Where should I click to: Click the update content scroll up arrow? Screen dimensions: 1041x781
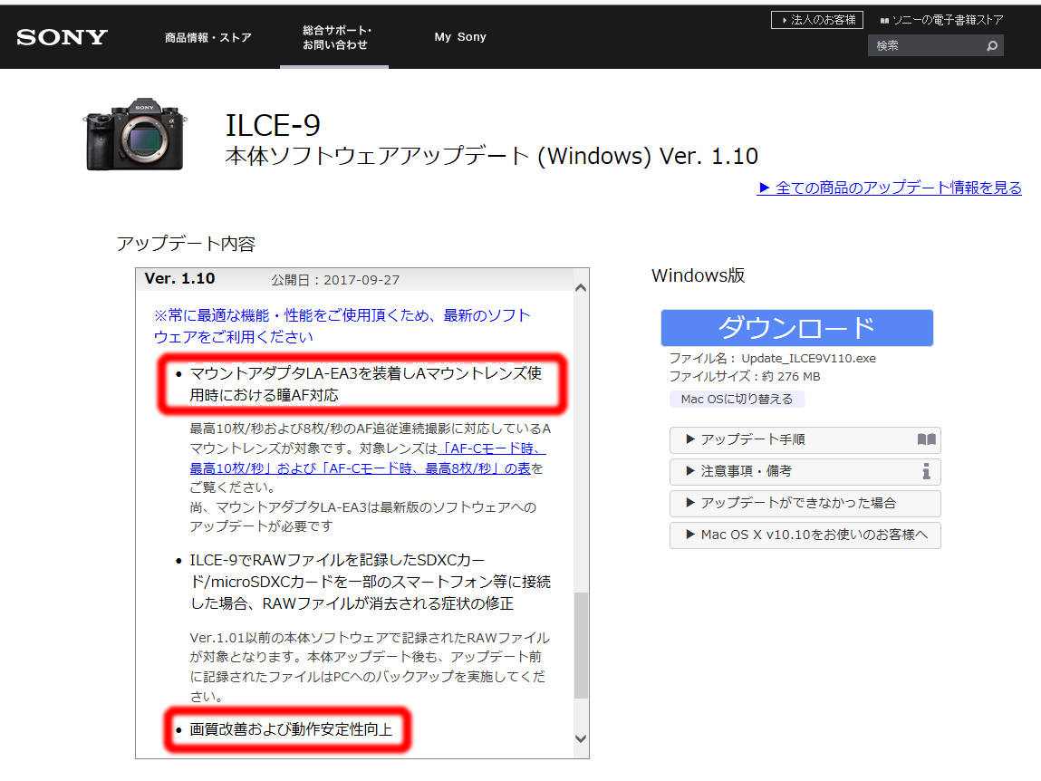click(581, 287)
